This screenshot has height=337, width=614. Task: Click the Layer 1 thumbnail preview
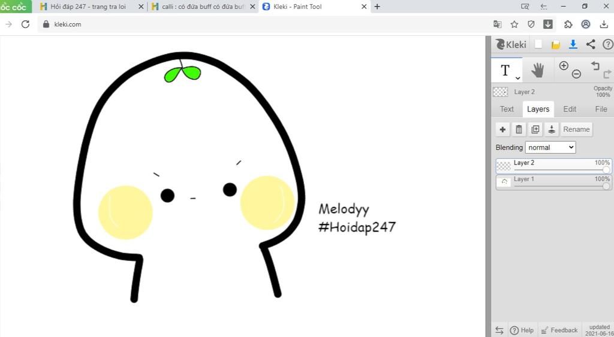point(504,182)
